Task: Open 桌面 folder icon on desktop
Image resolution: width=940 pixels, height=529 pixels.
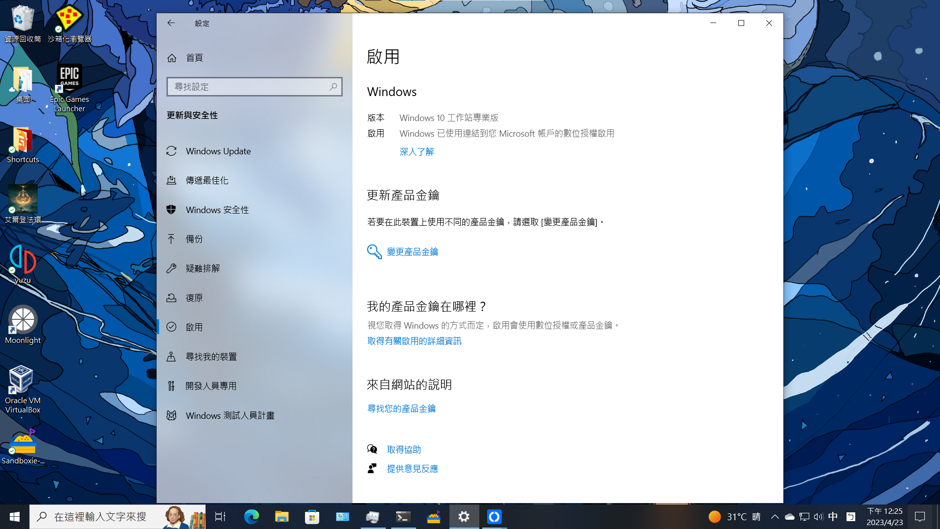Action: coord(23,84)
